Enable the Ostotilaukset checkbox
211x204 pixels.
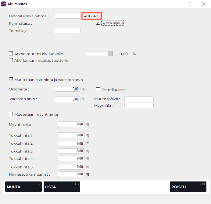tap(98, 90)
